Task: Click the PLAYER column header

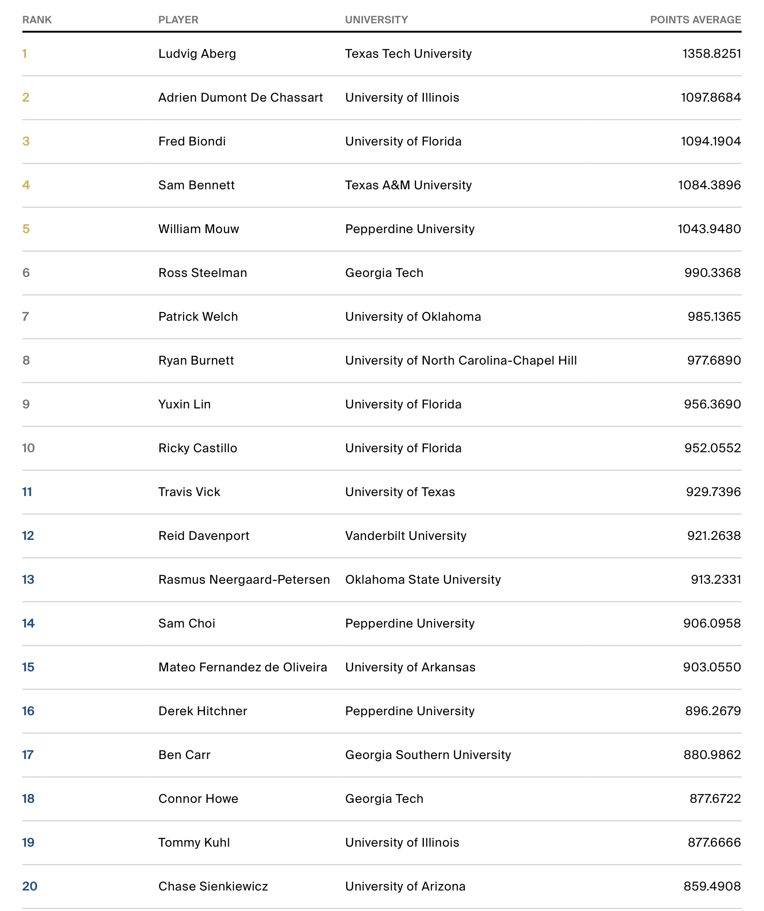Action: coord(178,20)
